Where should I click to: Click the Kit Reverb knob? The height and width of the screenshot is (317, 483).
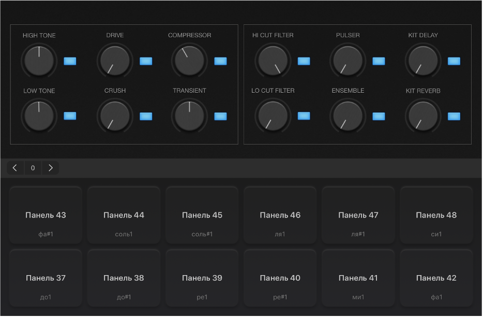pyautogui.click(x=422, y=116)
